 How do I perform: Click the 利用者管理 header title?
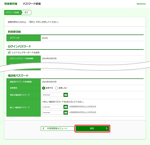(x=11, y=4)
